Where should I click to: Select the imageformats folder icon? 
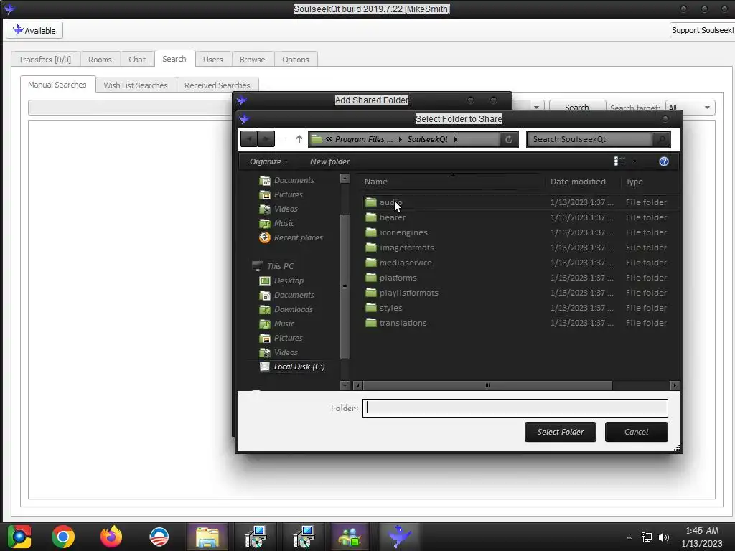(x=371, y=248)
